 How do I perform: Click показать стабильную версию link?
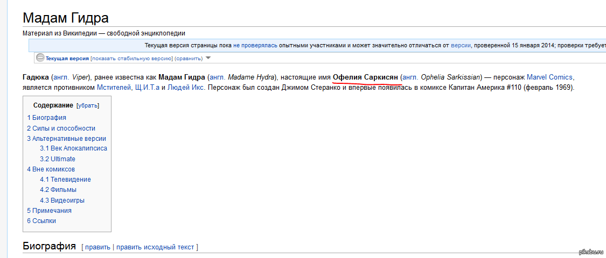click(131, 59)
